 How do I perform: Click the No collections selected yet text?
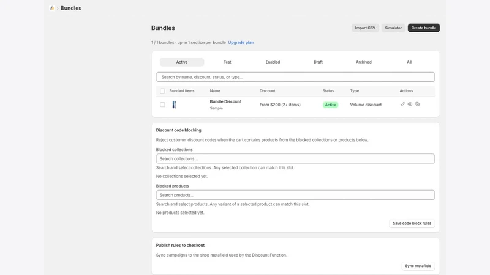[x=182, y=176]
